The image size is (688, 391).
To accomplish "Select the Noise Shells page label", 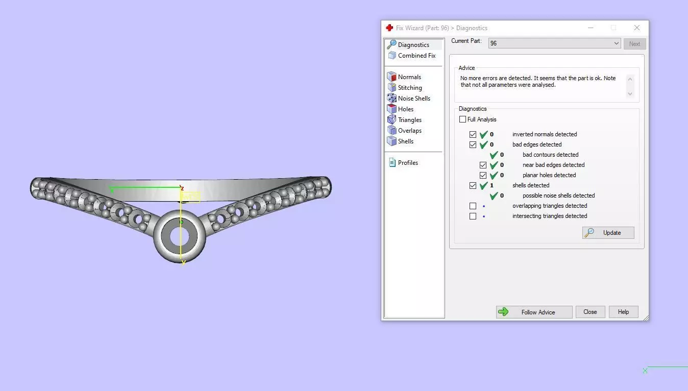I will [414, 99].
